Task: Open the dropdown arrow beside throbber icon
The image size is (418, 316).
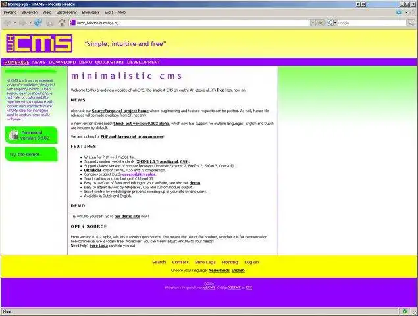Action: tap(406, 13)
